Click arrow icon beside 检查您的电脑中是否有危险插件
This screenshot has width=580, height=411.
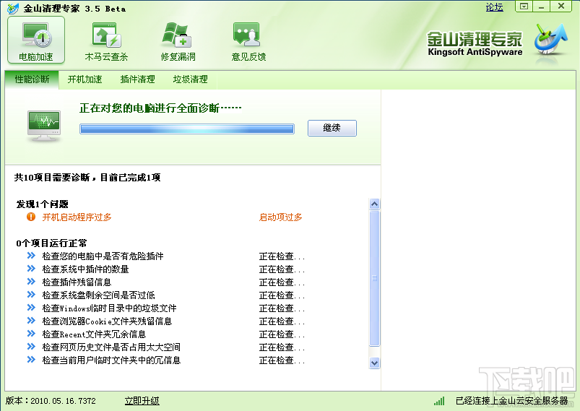31,256
